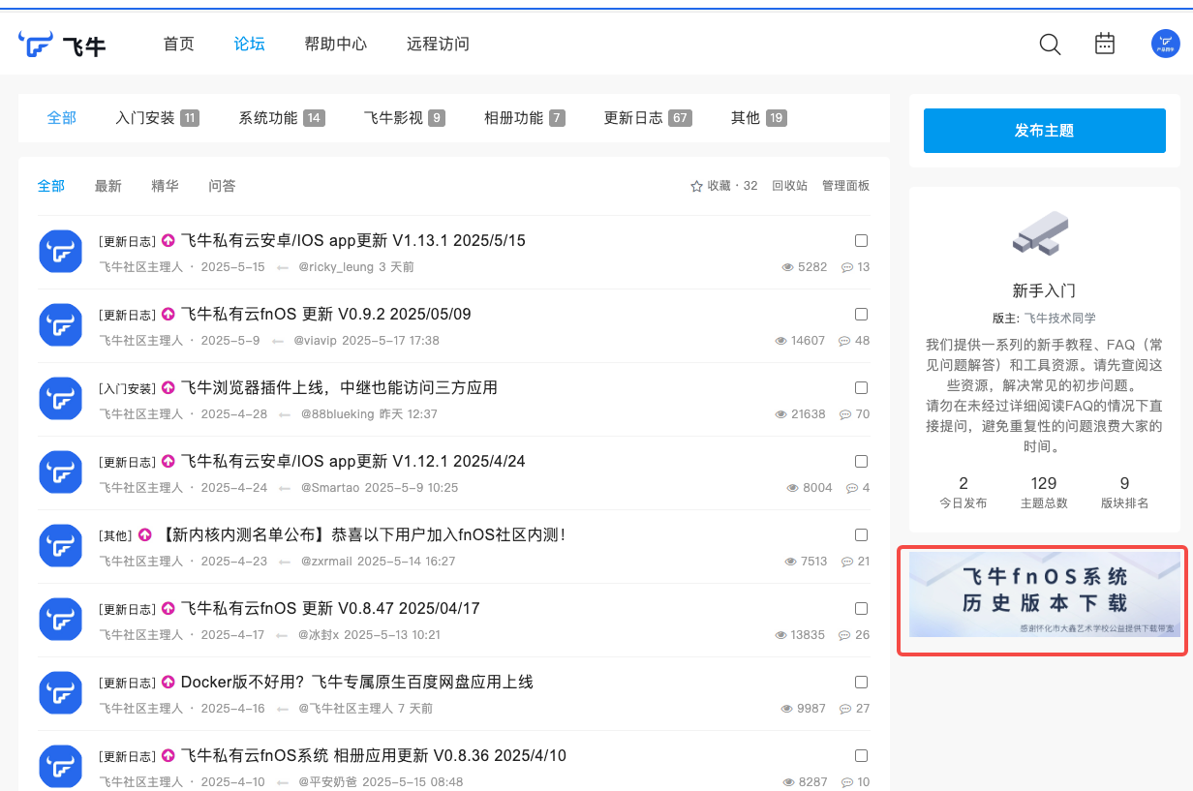The image size is (1193, 791).
Task: Open the 管理面板 link
Action: (x=845, y=186)
